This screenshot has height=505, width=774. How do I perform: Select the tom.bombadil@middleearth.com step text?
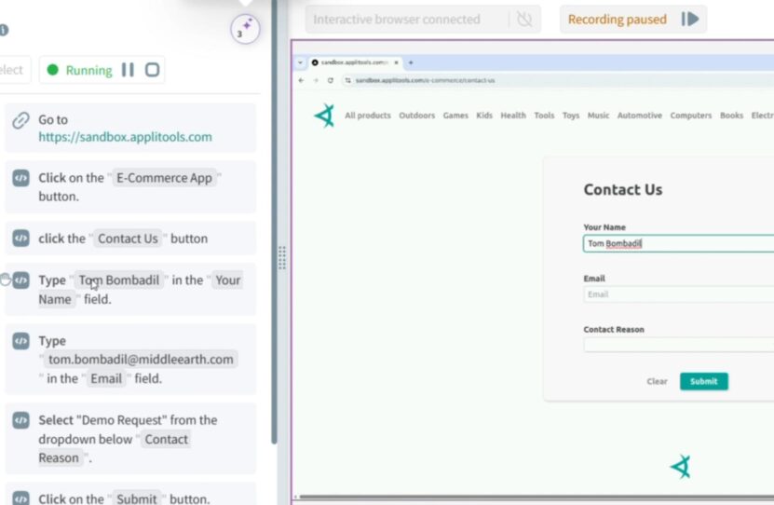141,360
